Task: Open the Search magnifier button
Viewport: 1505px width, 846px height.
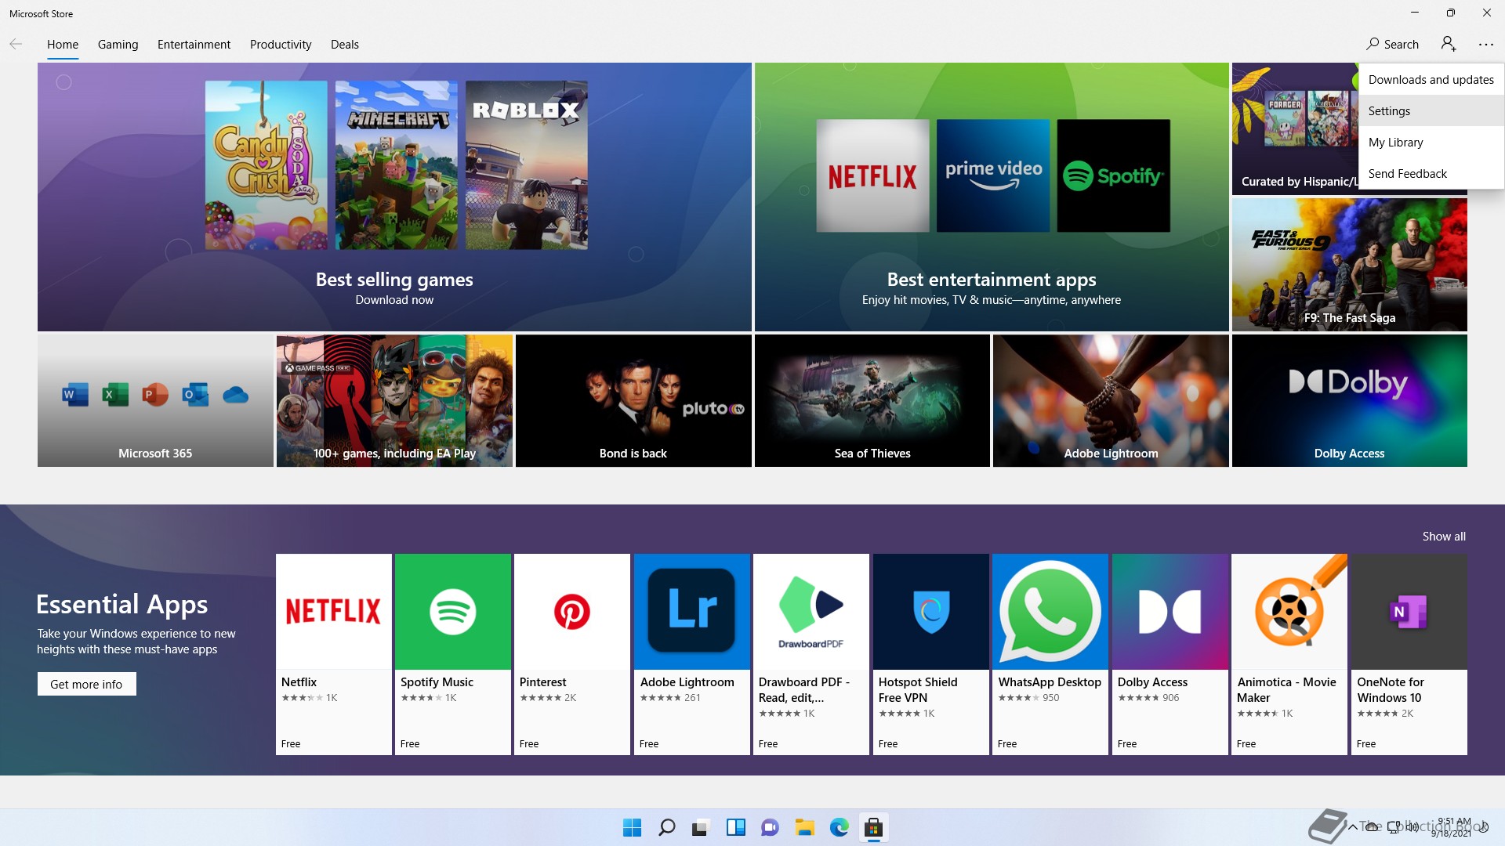Action: click(1392, 44)
